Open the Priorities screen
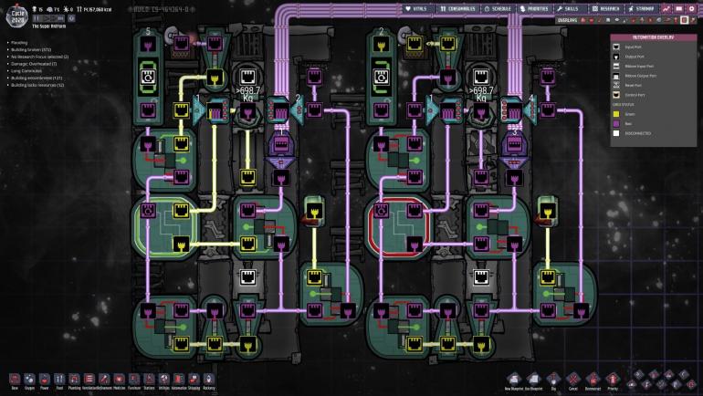 click(x=534, y=8)
